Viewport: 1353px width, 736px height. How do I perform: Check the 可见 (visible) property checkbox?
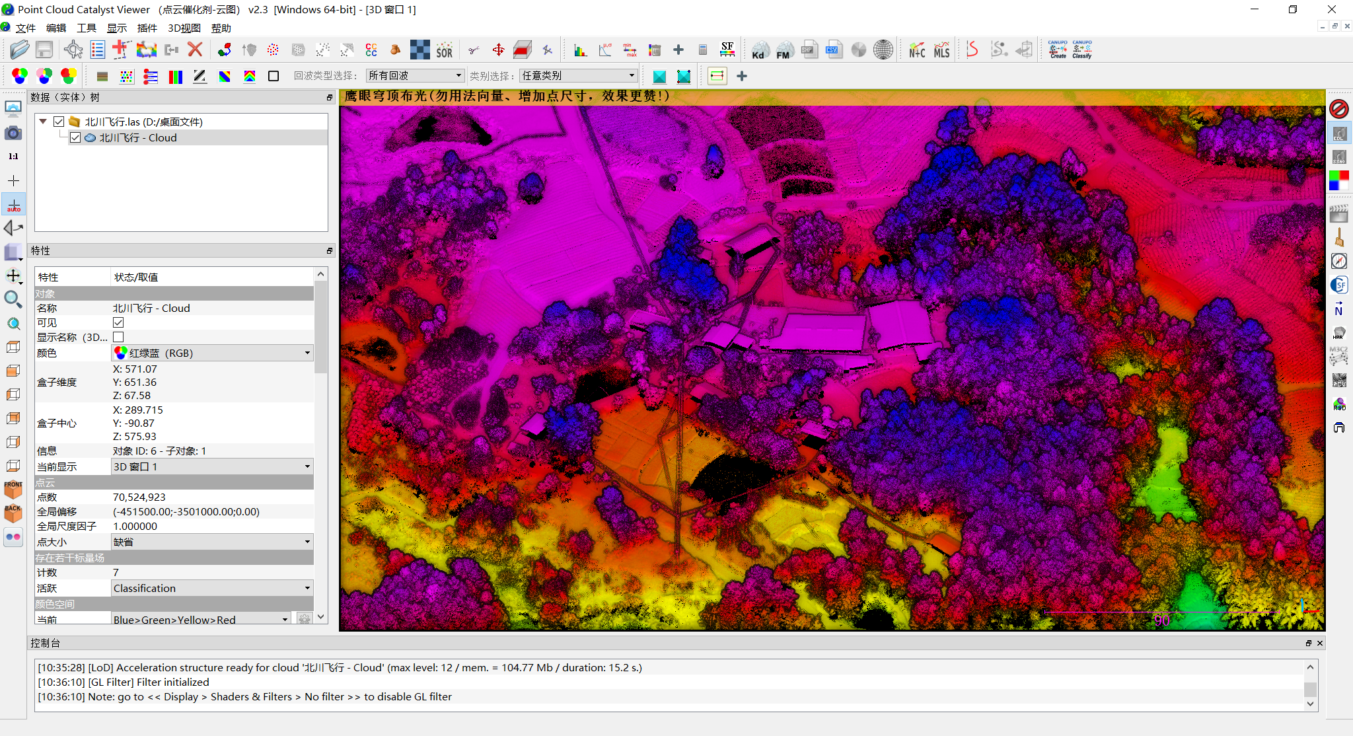[119, 322]
